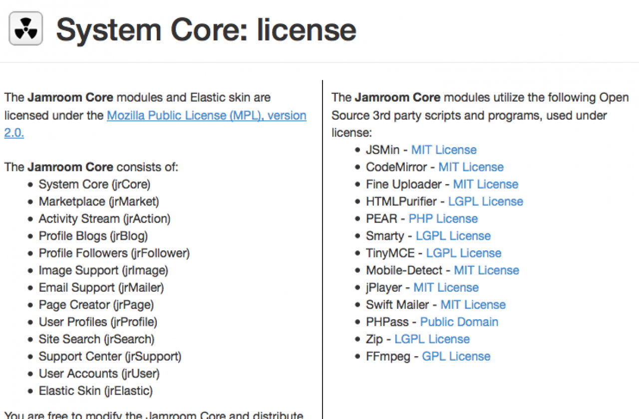Click the System Core radiation icon
639x419 pixels.
coord(26,29)
